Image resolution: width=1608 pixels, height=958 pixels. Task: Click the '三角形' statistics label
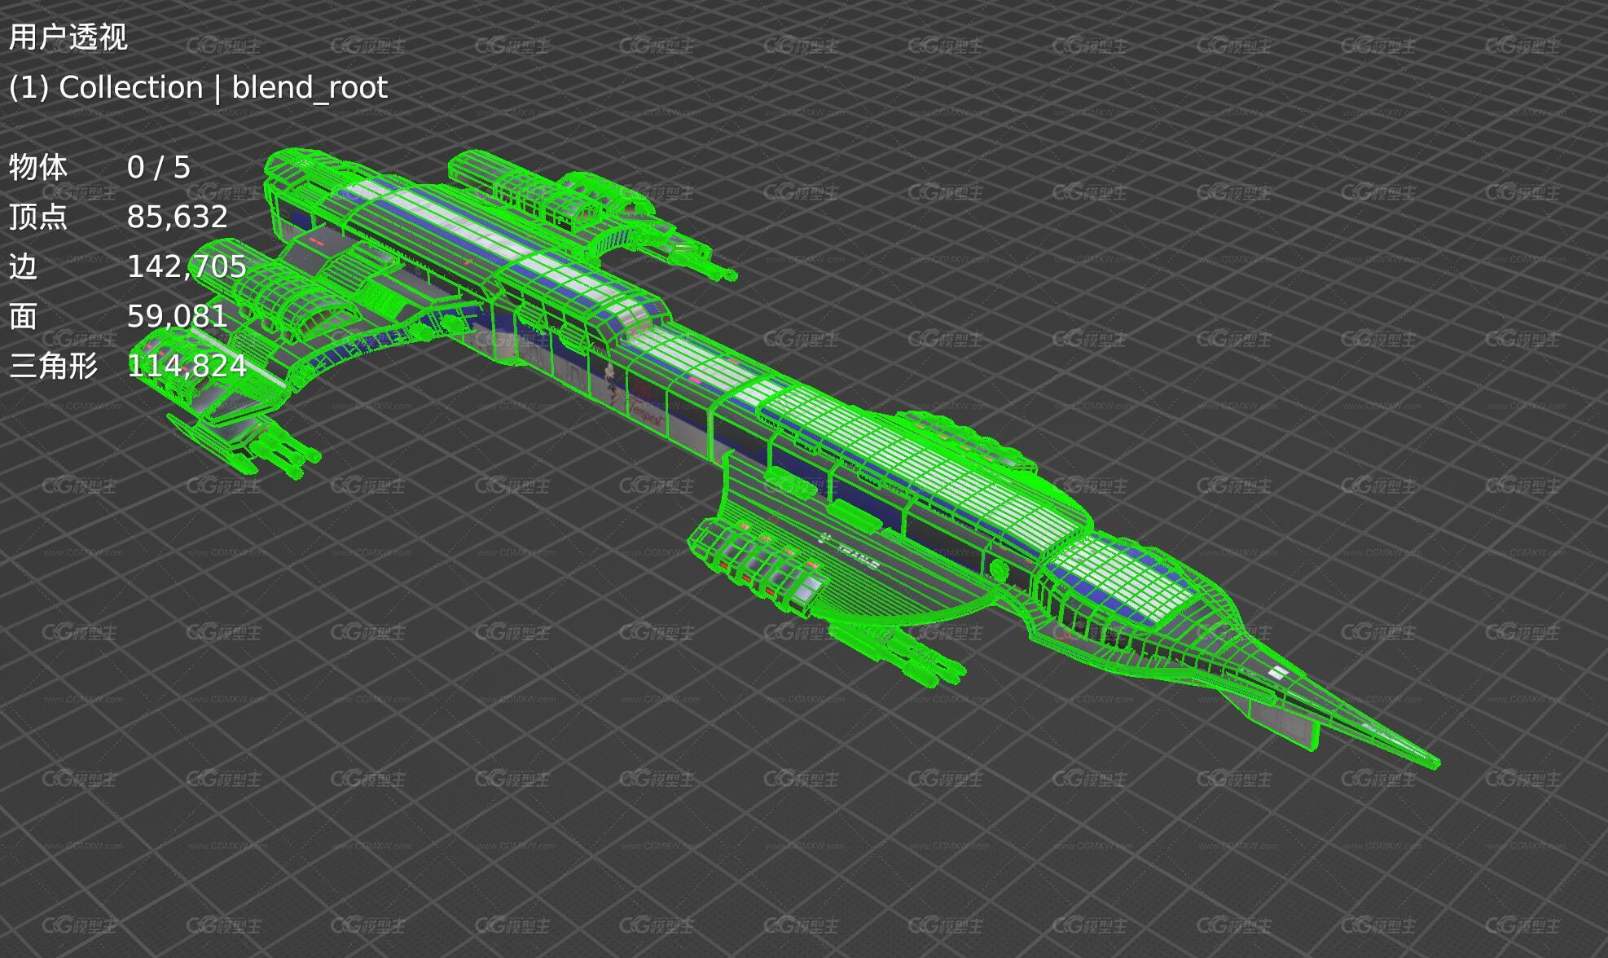[54, 366]
